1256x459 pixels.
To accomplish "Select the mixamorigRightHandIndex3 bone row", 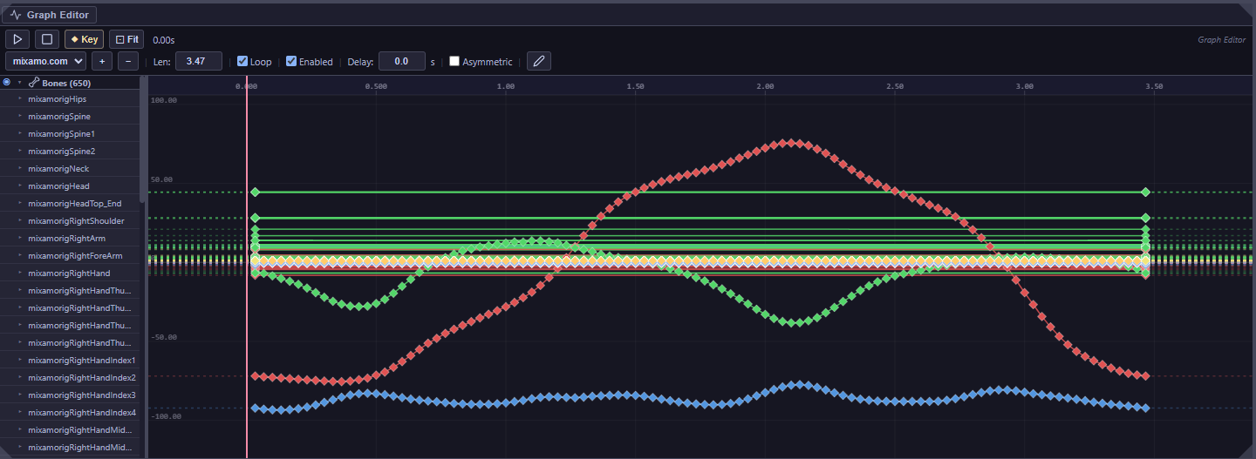I will (x=70, y=395).
